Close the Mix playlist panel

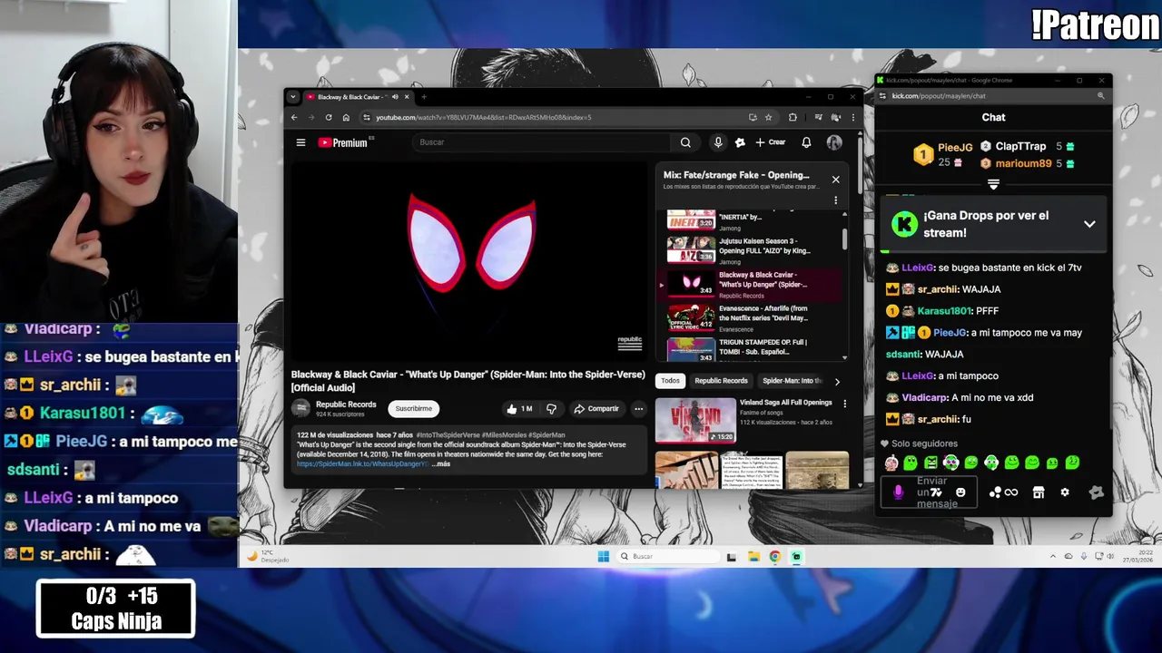pyautogui.click(x=835, y=179)
